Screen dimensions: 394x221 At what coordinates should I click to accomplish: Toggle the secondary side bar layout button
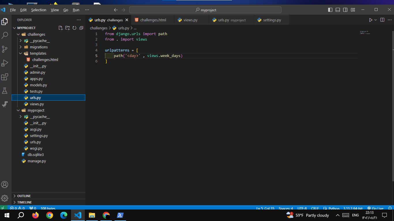pos(345,10)
